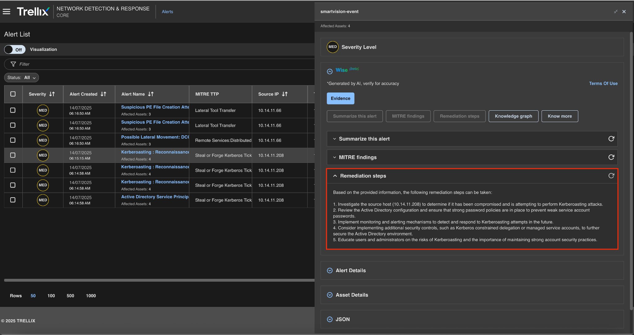Tick the Possible Lateral Movement alert checkbox
Image resolution: width=634 pixels, height=335 pixels.
click(13, 140)
